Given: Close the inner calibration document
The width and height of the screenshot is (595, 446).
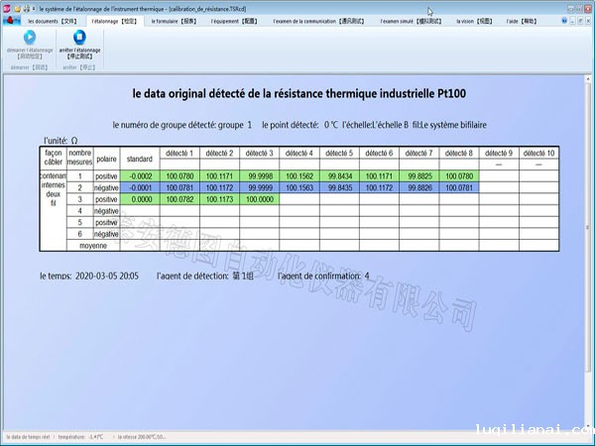Looking at the screenshot, I should click(x=588, y=21).
